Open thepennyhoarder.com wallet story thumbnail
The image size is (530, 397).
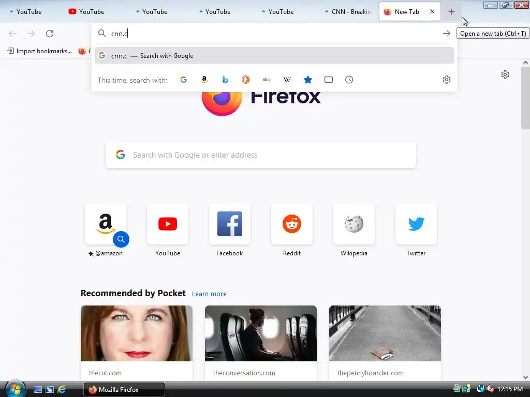pyautogui.click(x=385, y=333)
